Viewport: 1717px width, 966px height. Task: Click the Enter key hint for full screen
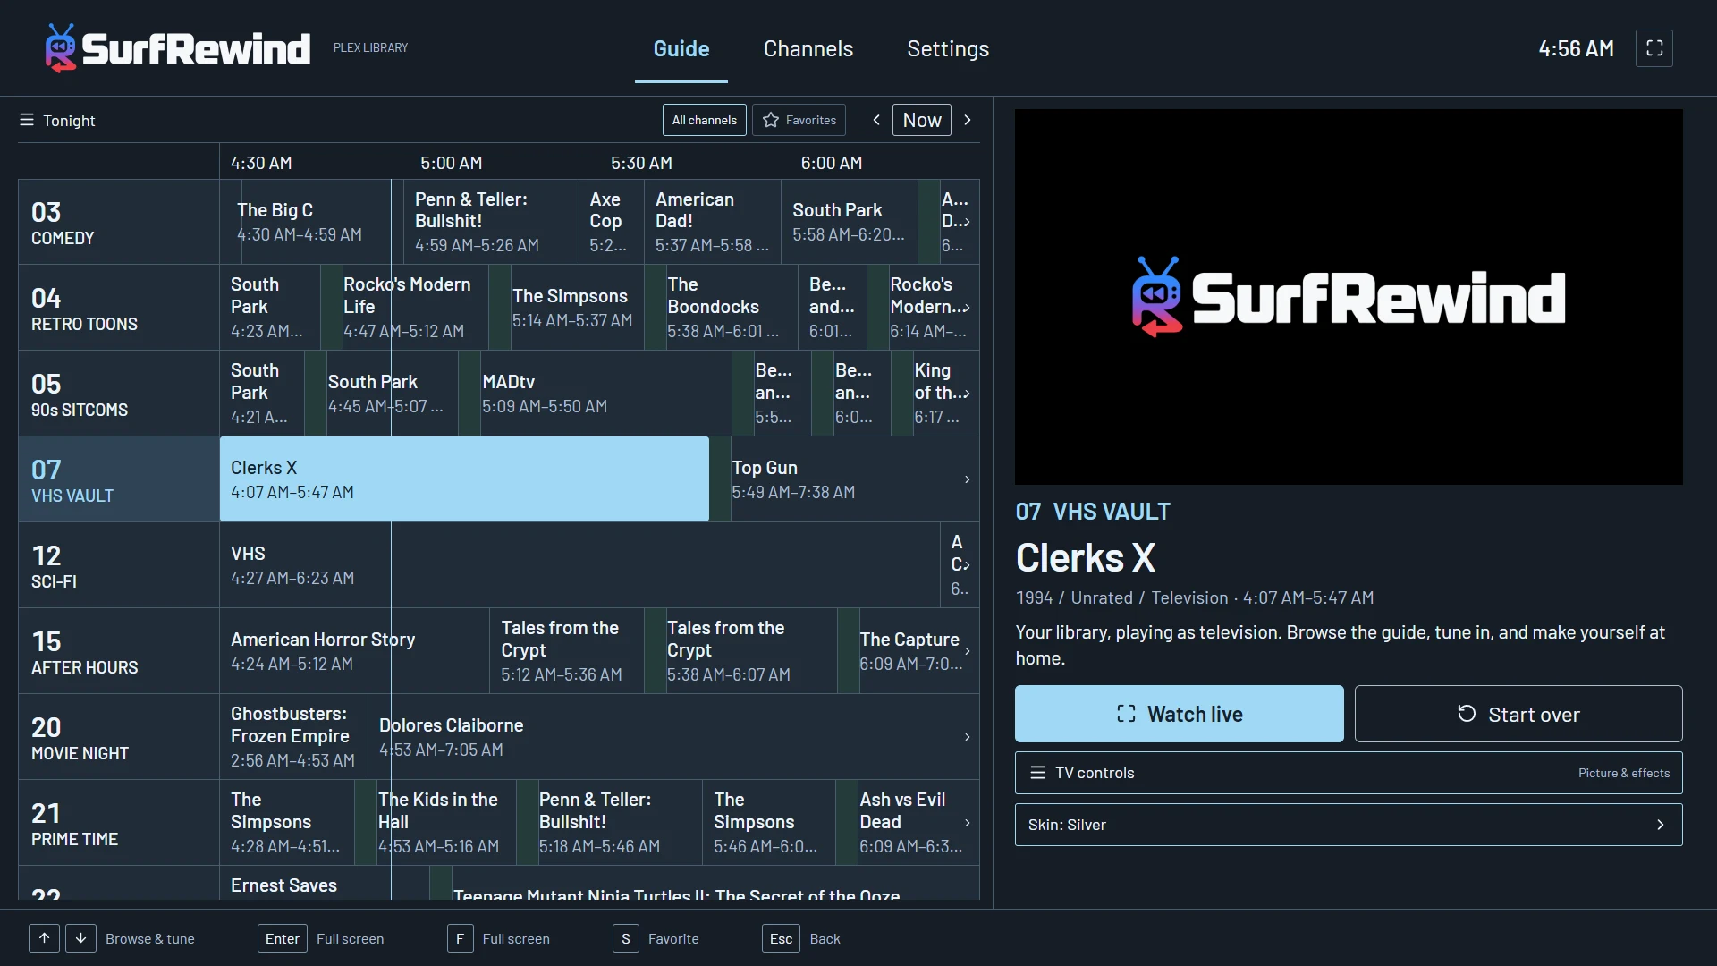tap(283, 938)
